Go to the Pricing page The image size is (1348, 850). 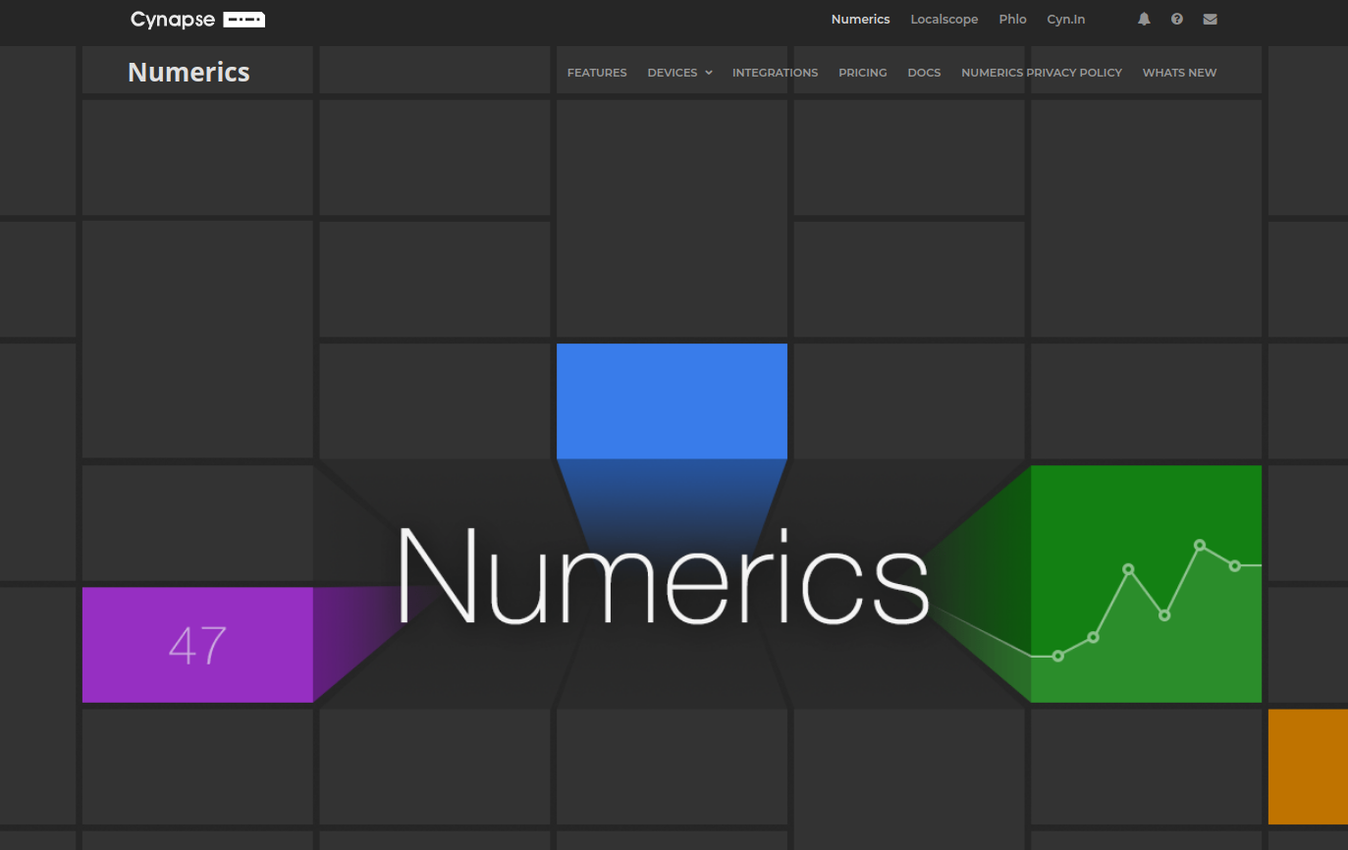(862, 73)
